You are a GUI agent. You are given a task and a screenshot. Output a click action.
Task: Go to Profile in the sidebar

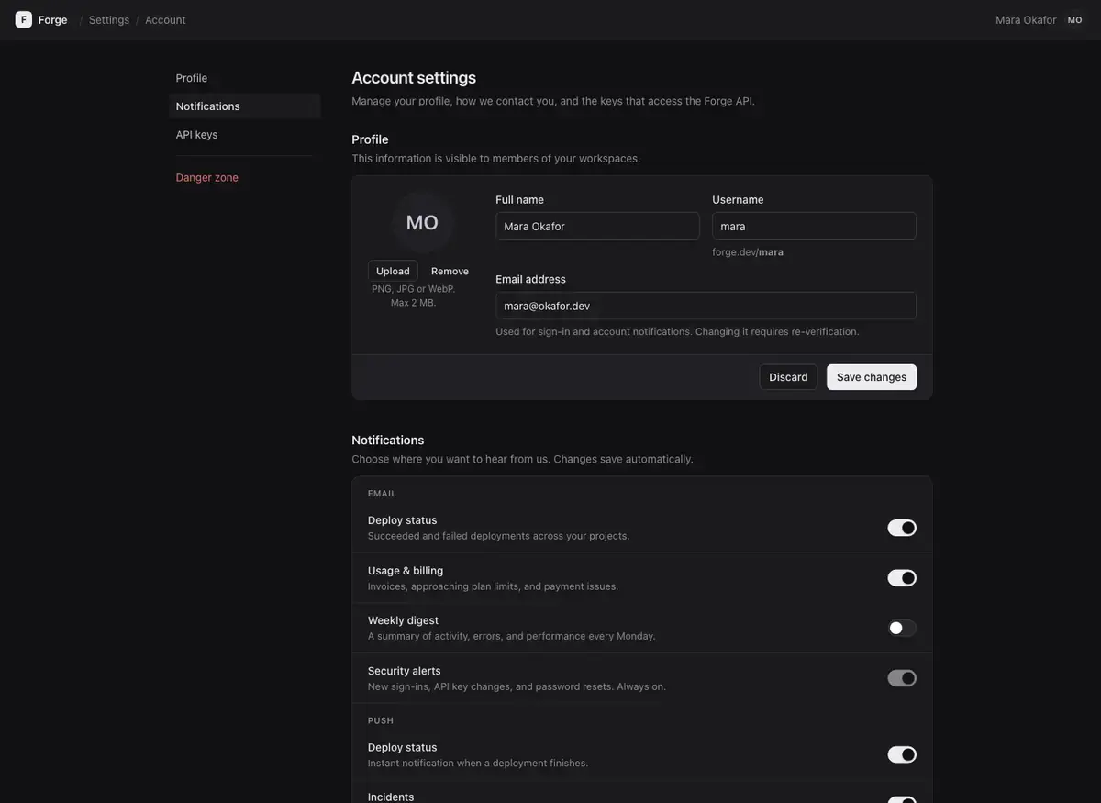coord(244,78)
